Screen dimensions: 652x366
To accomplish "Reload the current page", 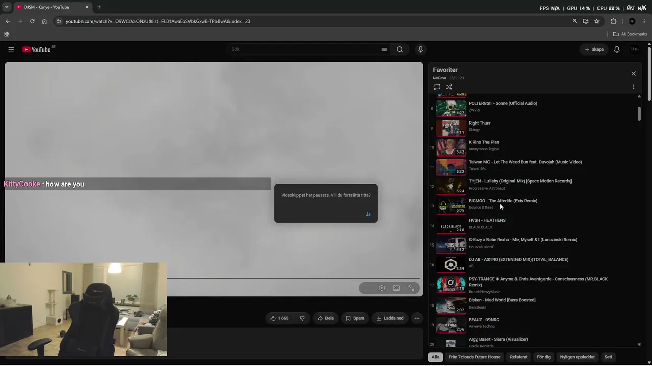I will point(32,21).
